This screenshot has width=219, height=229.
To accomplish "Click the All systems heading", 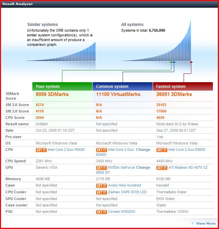I will (x=132, y=24).
